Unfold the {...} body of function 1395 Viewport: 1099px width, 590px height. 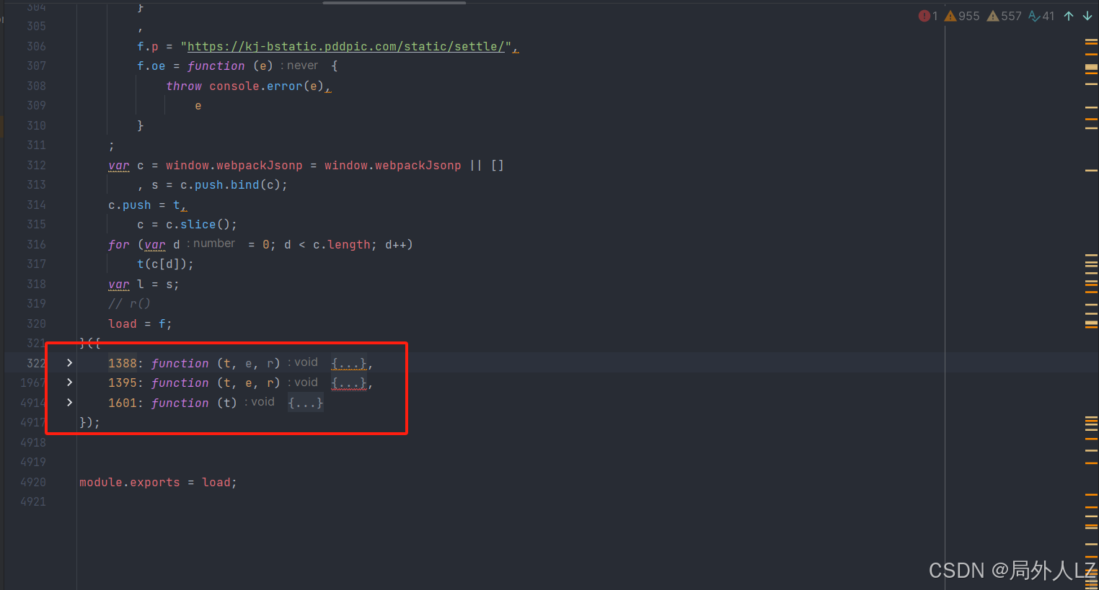(349, 383)
